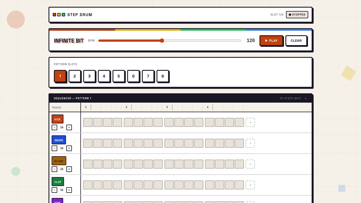This screenshot has height=203, width=361.
Task: Toggle Snare step 1 on
Action: coord(88,143)
